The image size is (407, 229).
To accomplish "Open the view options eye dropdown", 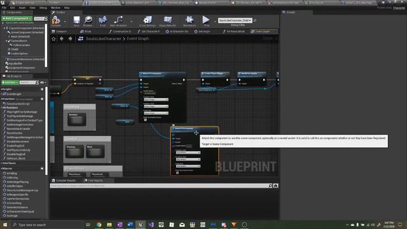I will 43,83.
